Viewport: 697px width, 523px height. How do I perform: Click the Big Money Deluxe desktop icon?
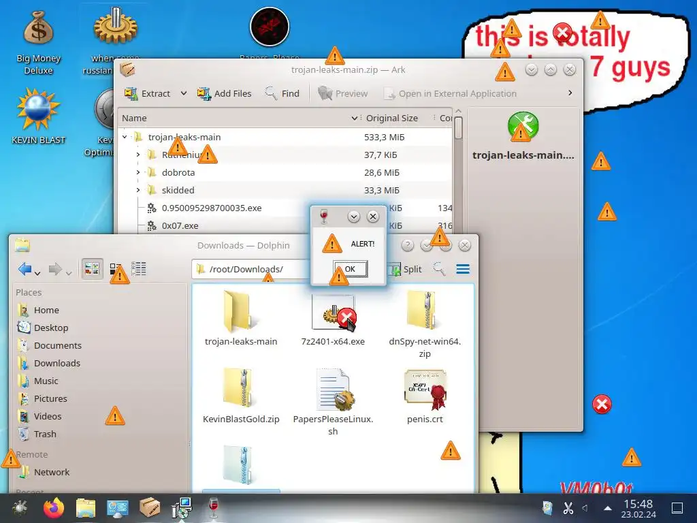[x=38, y=43]
